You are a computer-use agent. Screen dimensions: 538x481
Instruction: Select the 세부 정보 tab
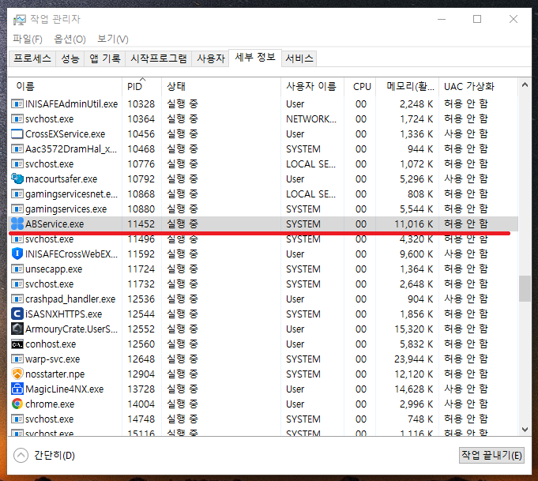tap(255, 58)
